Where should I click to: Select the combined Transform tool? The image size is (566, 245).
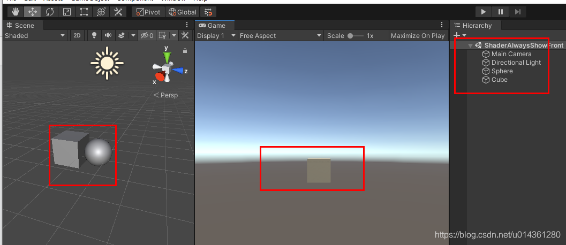101,12
